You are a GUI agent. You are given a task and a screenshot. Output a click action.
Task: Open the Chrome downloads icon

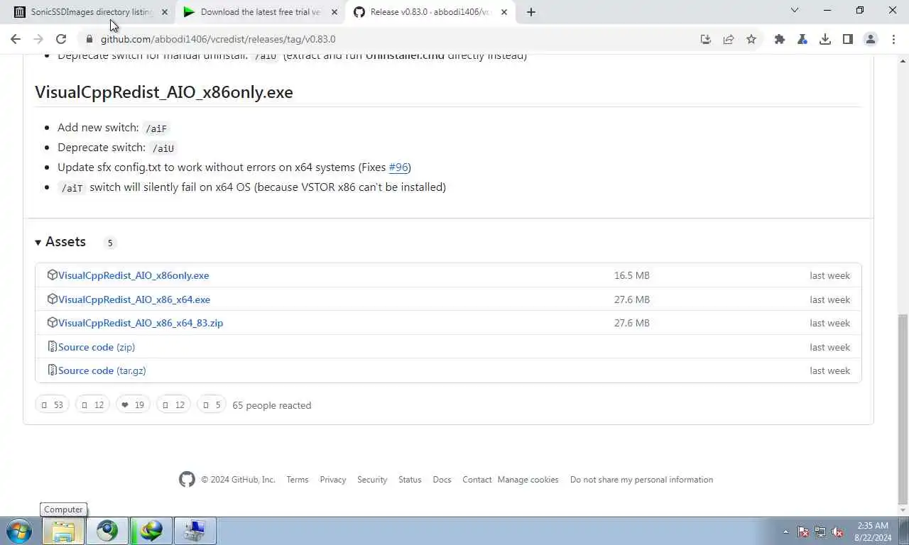click(825, 39)
